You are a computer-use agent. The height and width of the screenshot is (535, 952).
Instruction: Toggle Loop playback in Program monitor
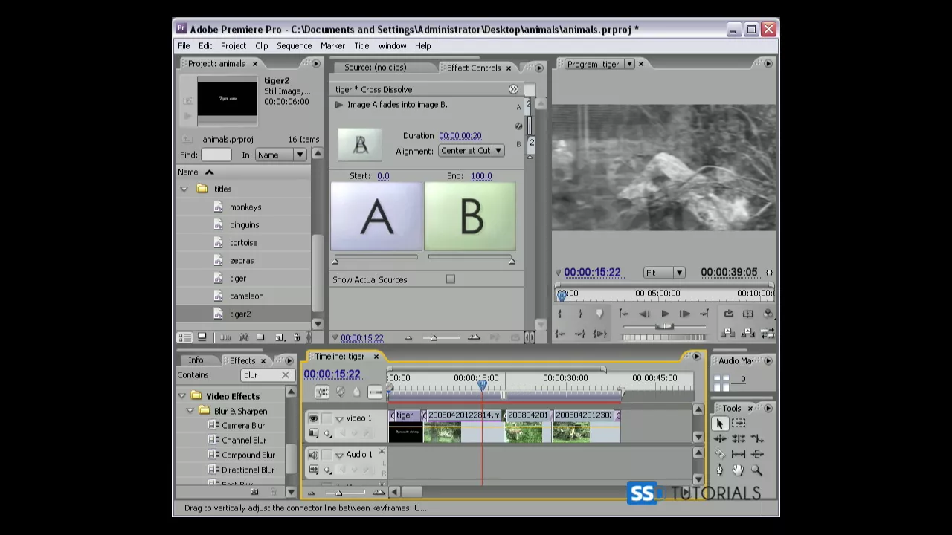[729, 314]
